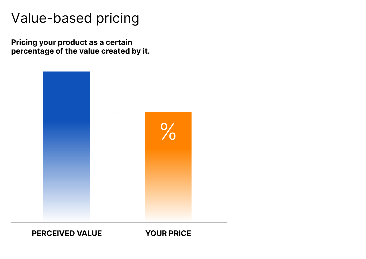Click the word "pricing" in the title
366x259 pixels.
click(x=118, y=19)
